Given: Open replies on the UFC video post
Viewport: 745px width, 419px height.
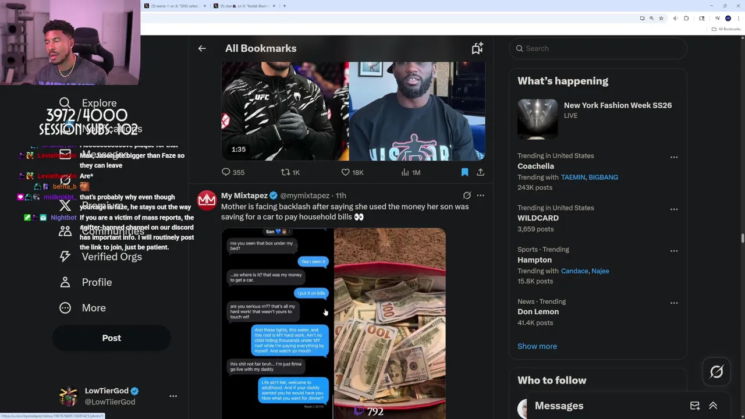Looking at the screenshot, I should (232, 172).
